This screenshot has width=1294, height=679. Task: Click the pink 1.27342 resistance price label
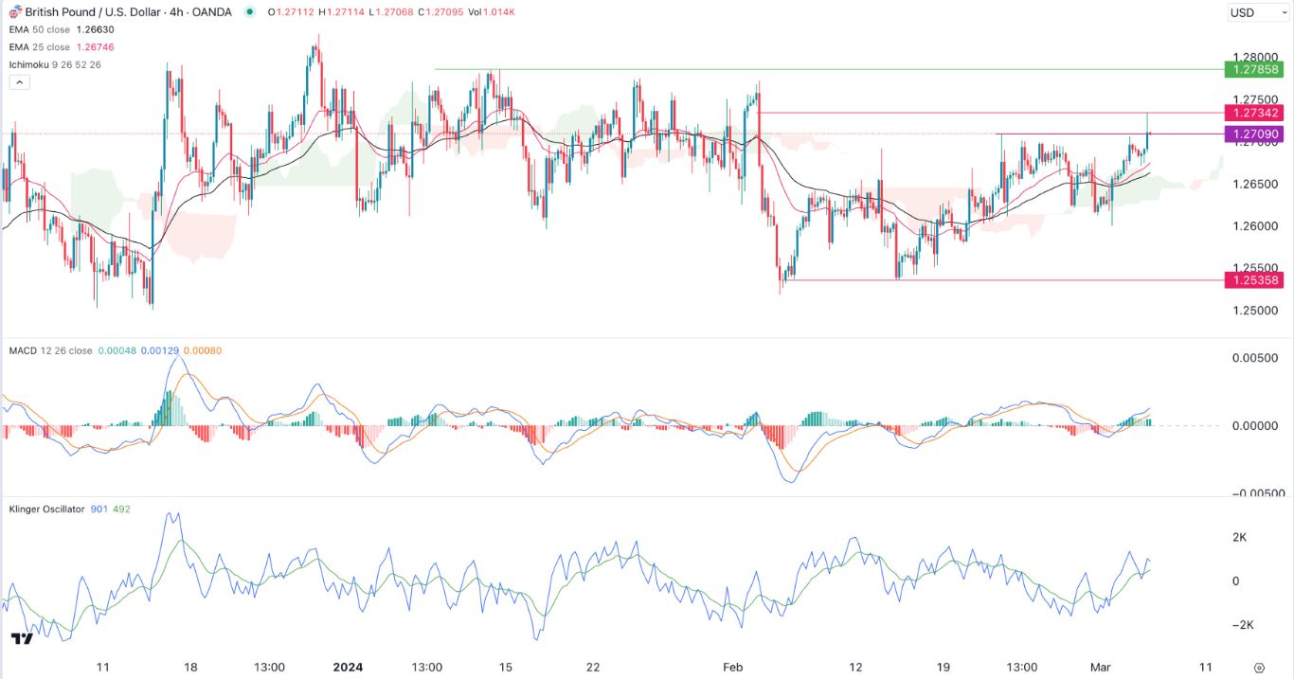(1256, 113)
